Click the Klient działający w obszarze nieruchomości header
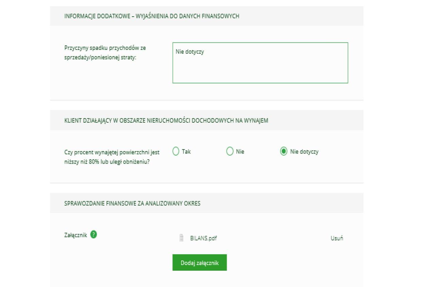 pyautogui.click(x=166, y=120)
